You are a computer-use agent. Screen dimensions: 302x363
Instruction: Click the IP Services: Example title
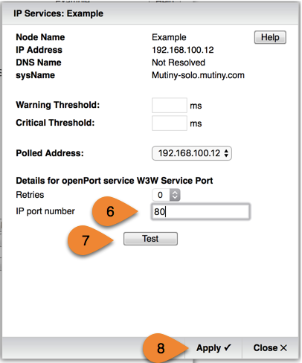pyautogui.click(x=59, y=13)
